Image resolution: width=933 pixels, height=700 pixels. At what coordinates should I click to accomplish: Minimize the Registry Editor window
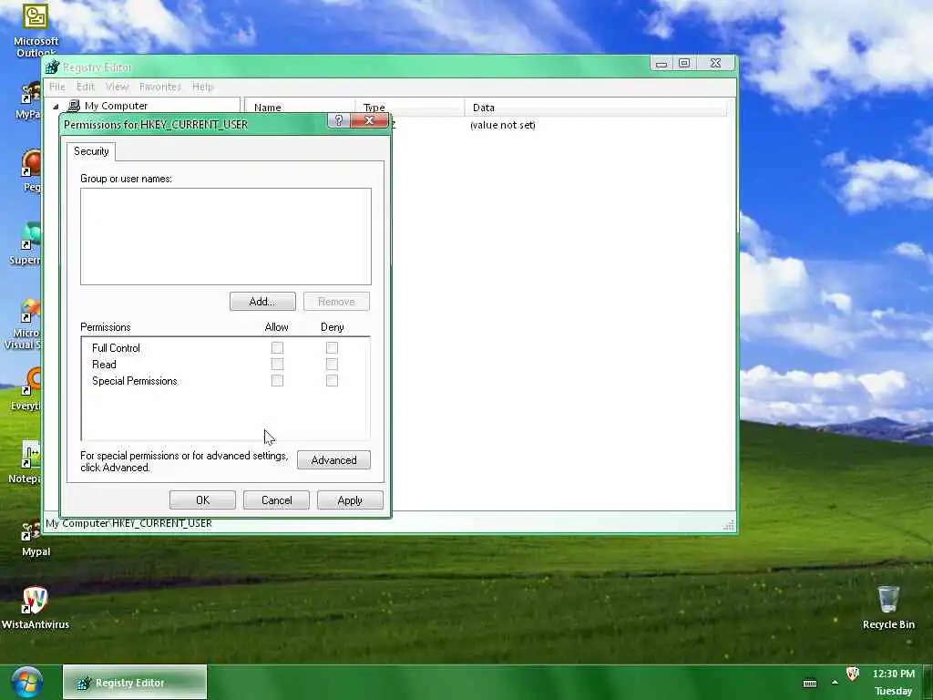661,63
